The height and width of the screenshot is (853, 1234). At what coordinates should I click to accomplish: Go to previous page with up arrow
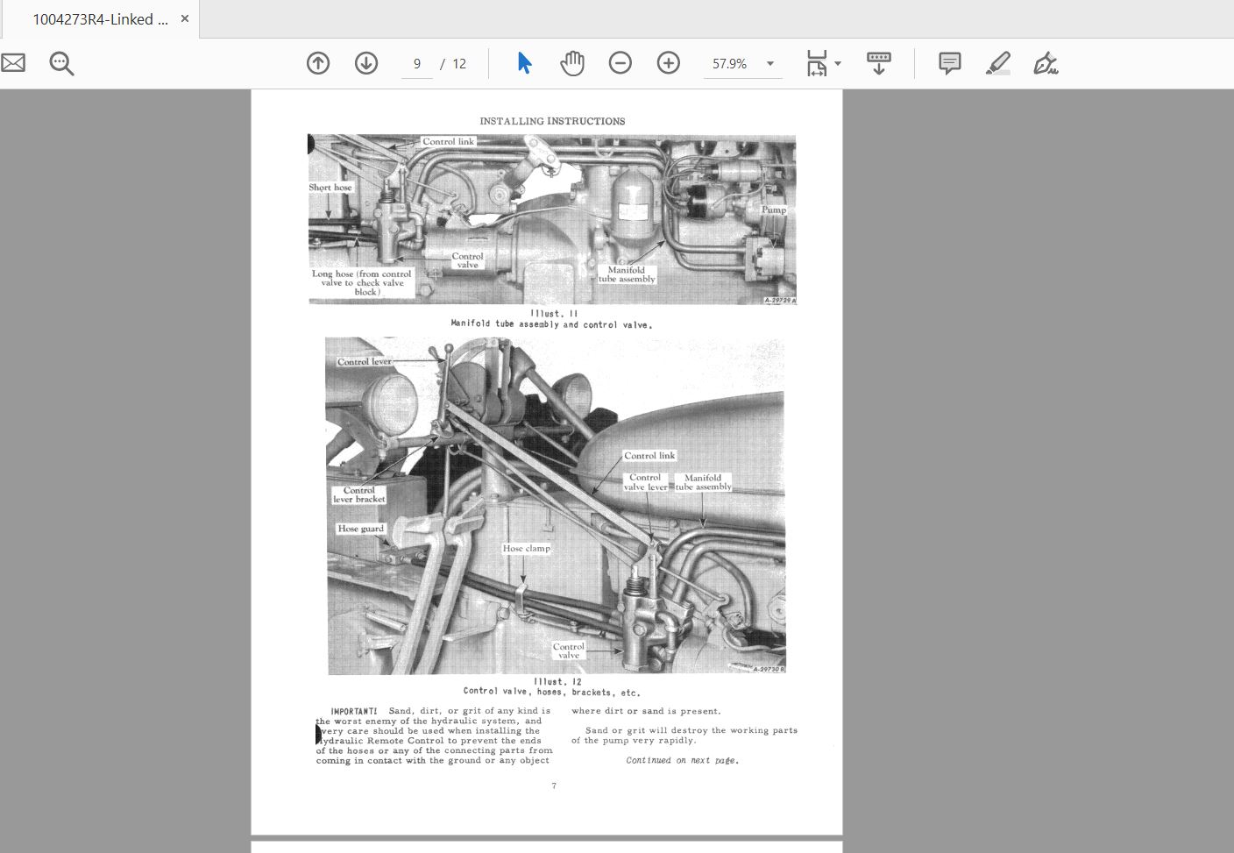[318, 63]
